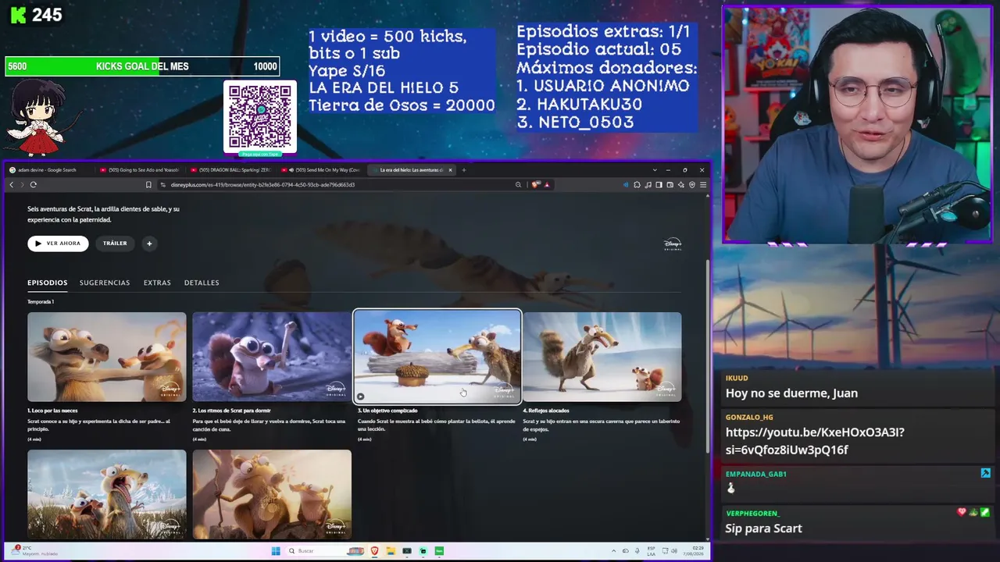
Task: Reload the Disney+ page
Action: coord(34,185)
